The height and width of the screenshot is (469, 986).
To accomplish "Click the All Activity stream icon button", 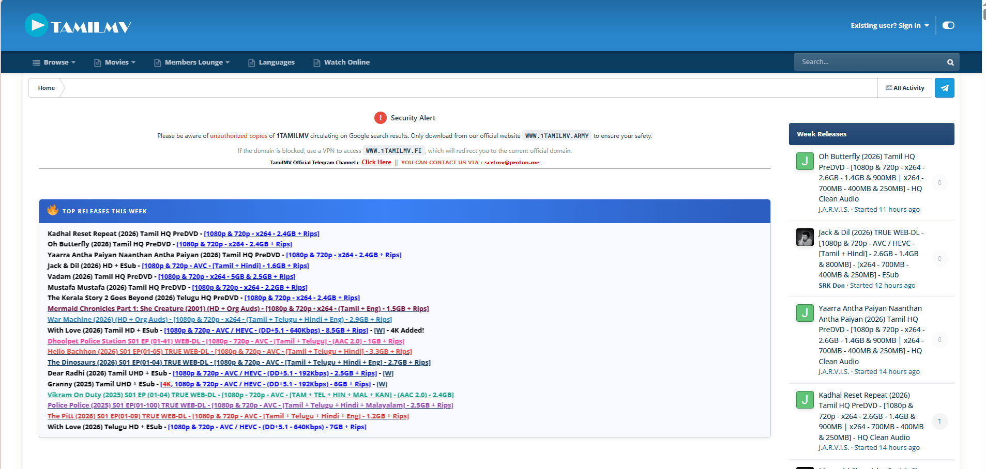I will pos(904,88).
